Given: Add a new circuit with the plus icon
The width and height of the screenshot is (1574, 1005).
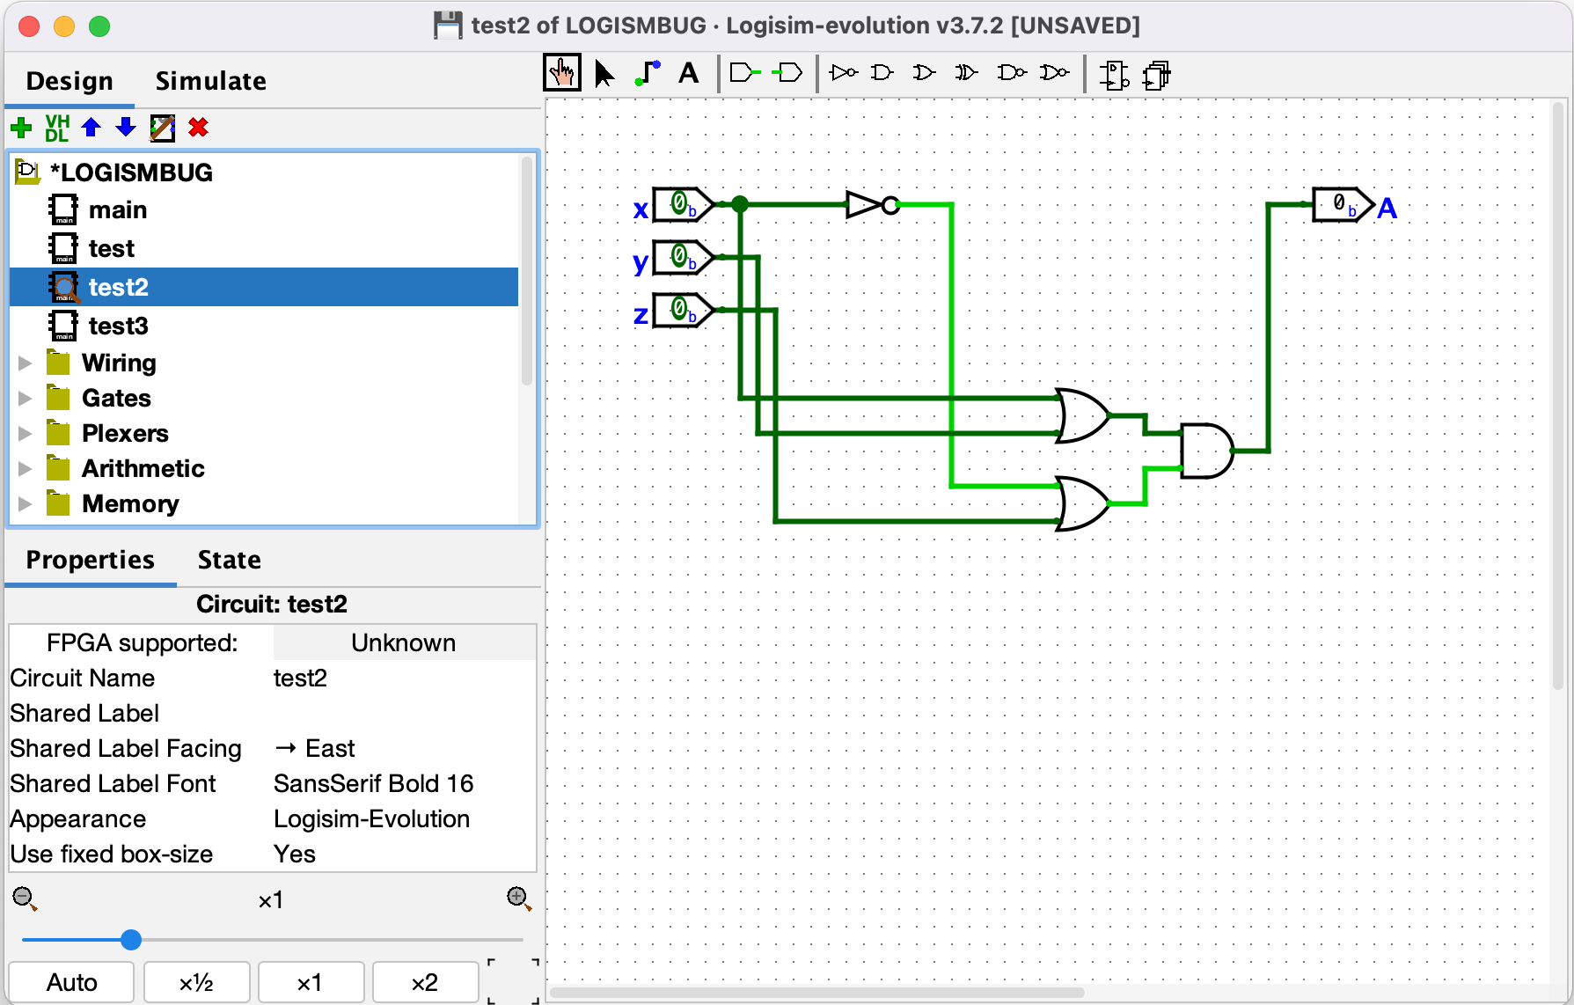Looking at the screenshot, I should [x=20, y=128].
